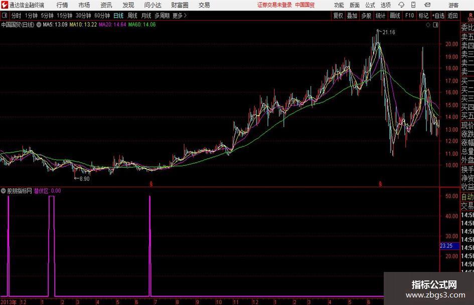Click the 复权 toolbar button
The width and height of the screenshot is (474, 305).
[x=338, y=16]
